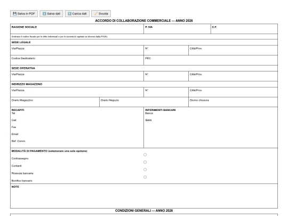The width and height of the screenshot is (288, 216).
Task: Focus the Città/Prov. field under Sede Legale
Action: pos(233,50)
